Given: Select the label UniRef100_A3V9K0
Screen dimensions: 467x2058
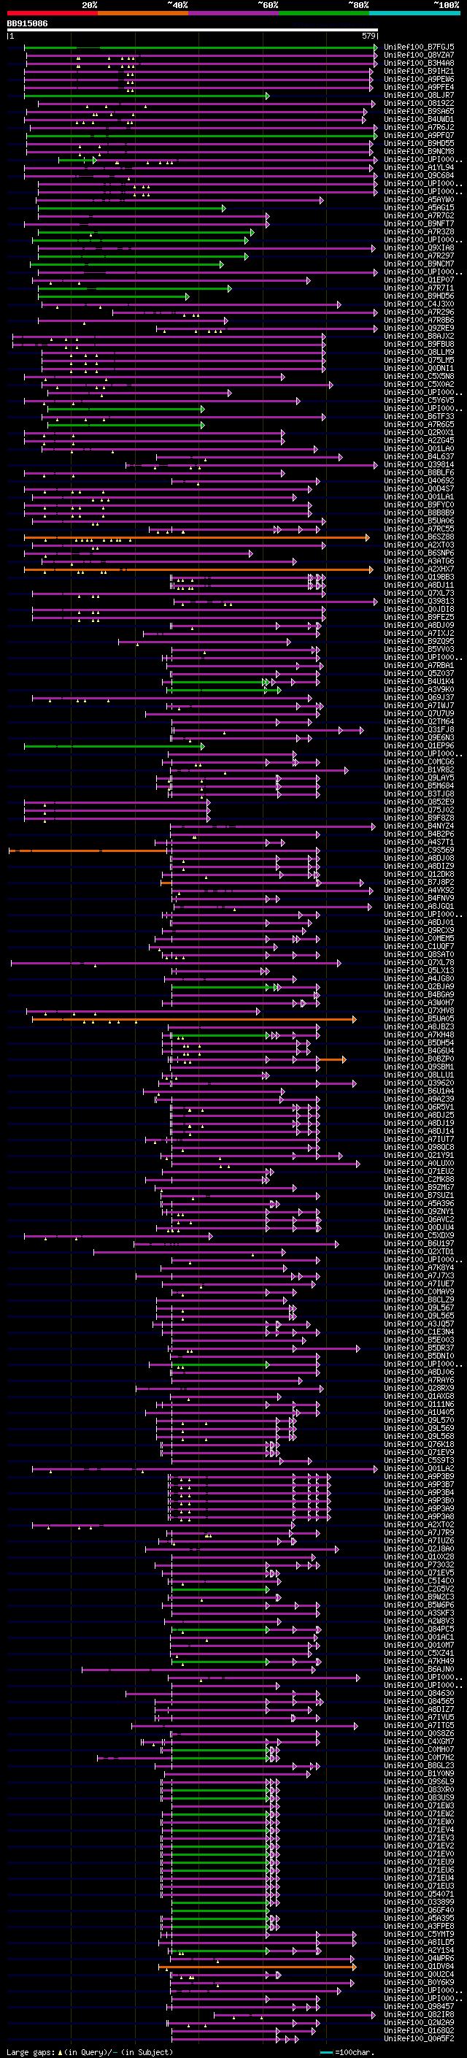Looking at the screenshot, I should click(419, 691).
